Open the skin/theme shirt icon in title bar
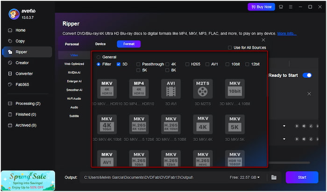Viewport: 327px width, 192px height. tap(281, 7)
